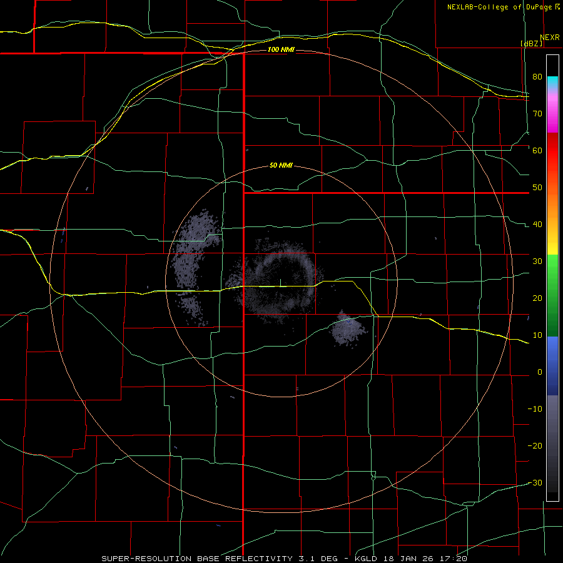This screenshot has width=563, height=563.
Task: Click the large gray echo band west of the radar
Action: [x=196, y=268]
